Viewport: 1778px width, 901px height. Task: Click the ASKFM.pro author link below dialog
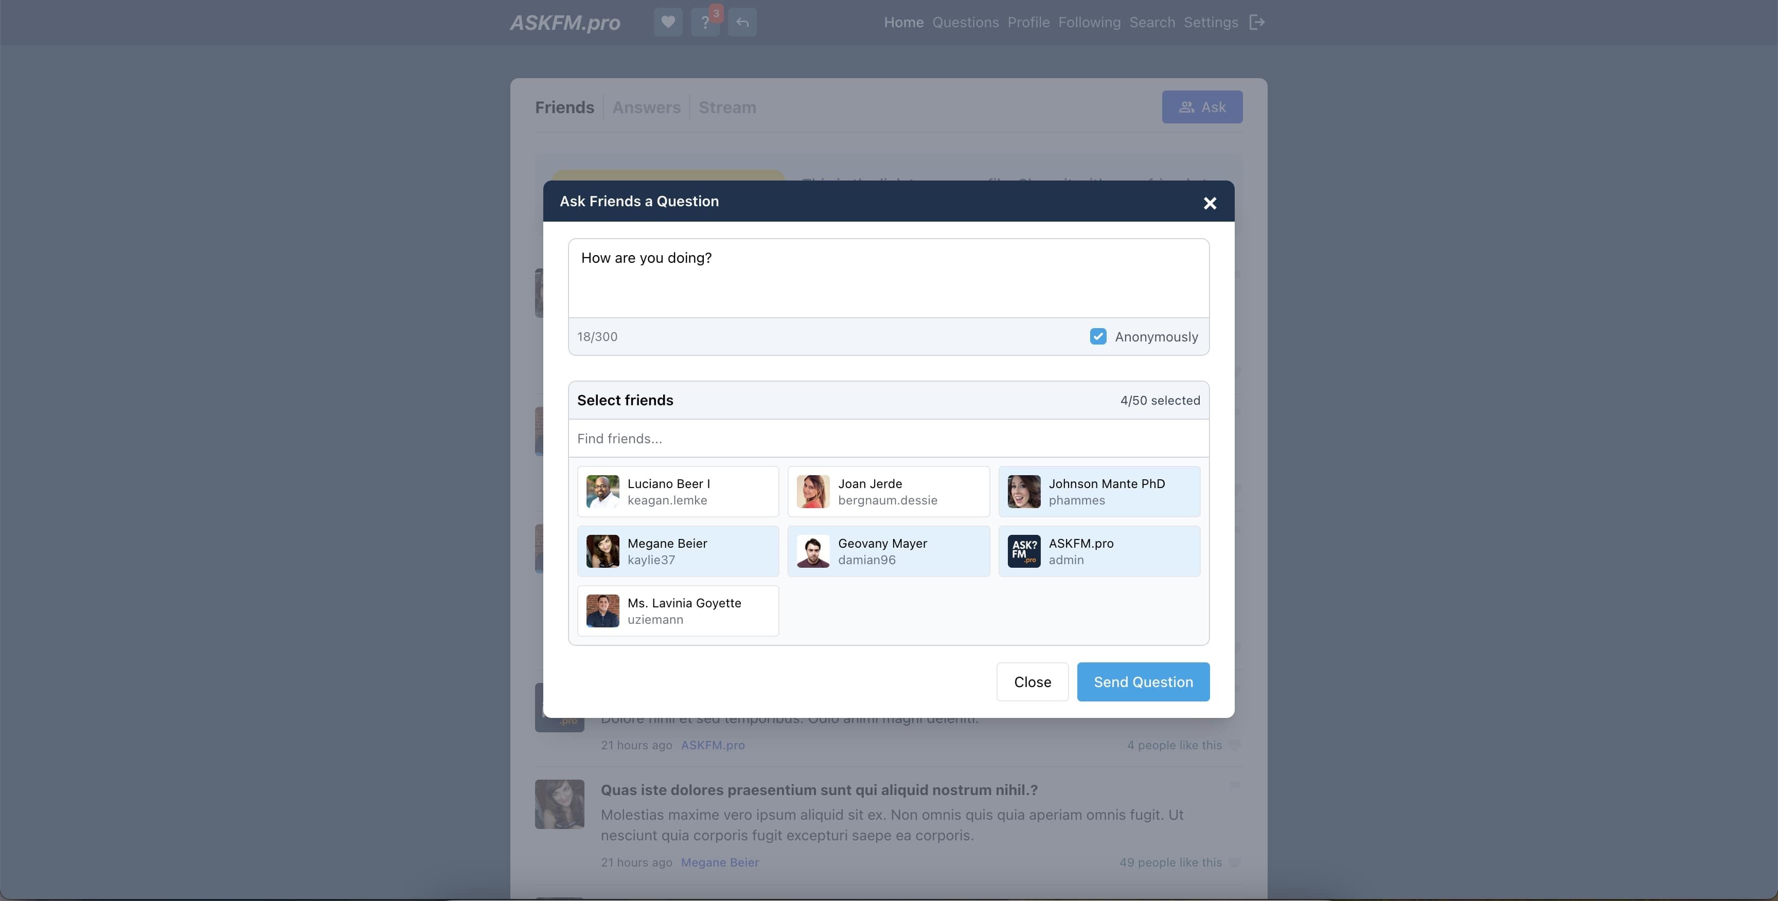pyautogui.click(x=713, y=745)
